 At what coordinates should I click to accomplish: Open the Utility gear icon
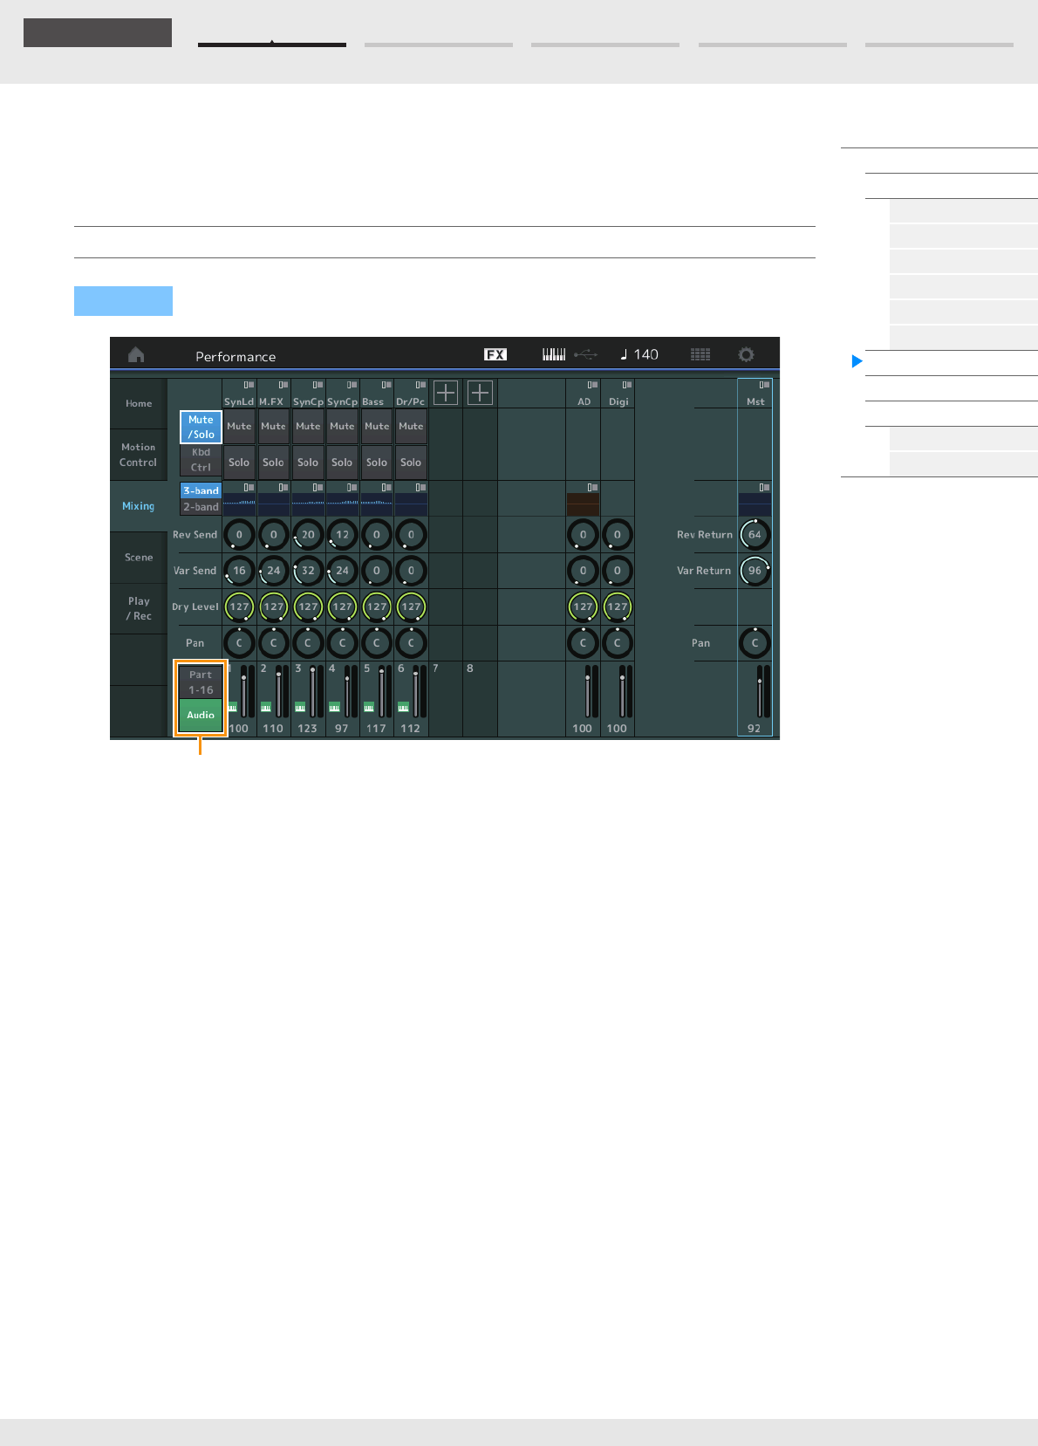pos(746,354)
